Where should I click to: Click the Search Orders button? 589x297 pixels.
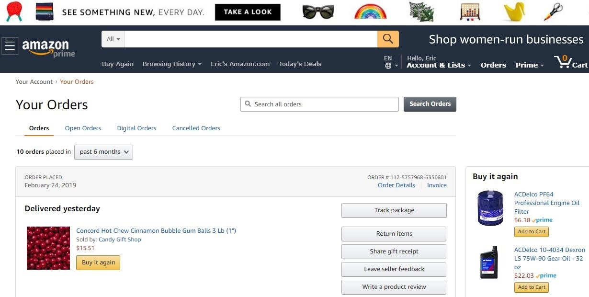click(430, 104)
